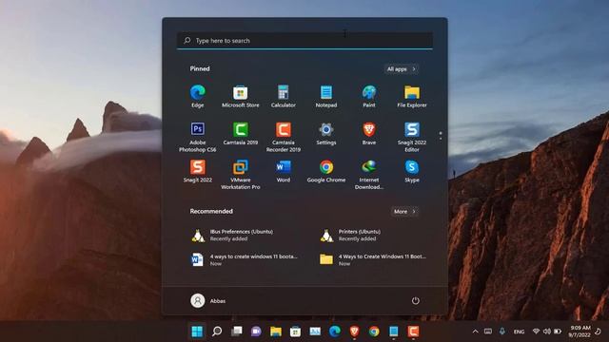The width and height of the screenshot is (609, 342).
Task: Open Skype pinned app
Action: coord(412,171)
